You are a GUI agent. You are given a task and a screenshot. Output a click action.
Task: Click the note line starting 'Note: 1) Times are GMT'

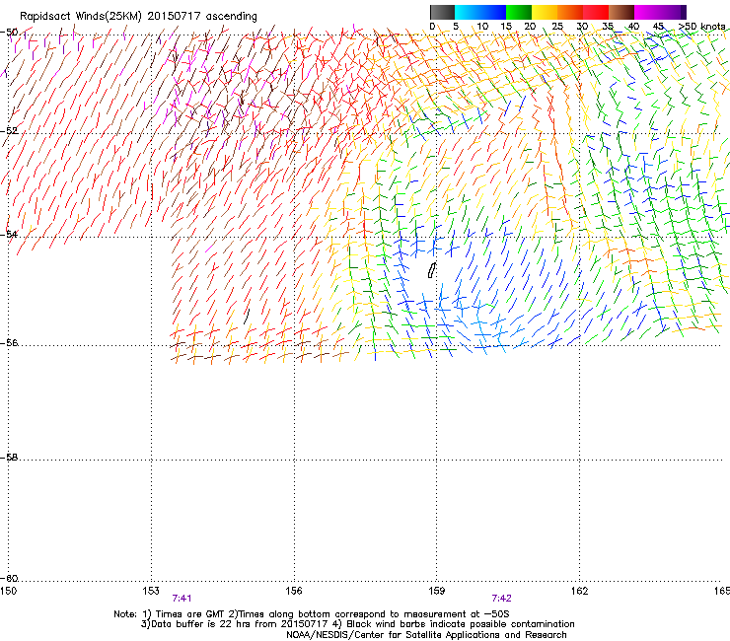[312, 614]
